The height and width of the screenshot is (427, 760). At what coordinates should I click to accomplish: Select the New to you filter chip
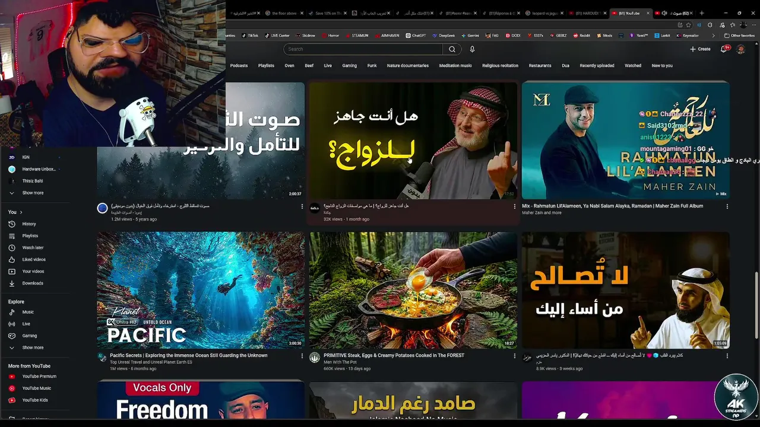pos(662,66)
